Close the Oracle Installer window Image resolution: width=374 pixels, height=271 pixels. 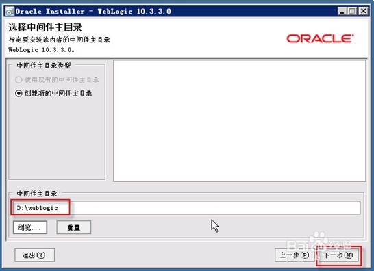pyautogui.click(x=363, y=11)
